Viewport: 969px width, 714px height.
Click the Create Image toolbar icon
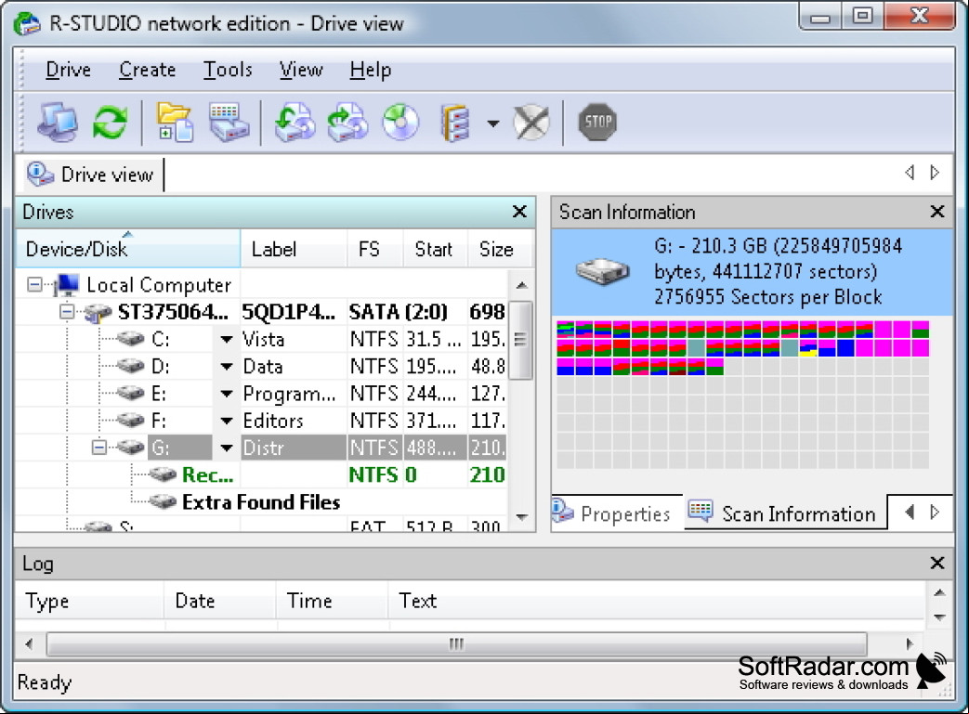pyautogui.click(x=347, y=122)
